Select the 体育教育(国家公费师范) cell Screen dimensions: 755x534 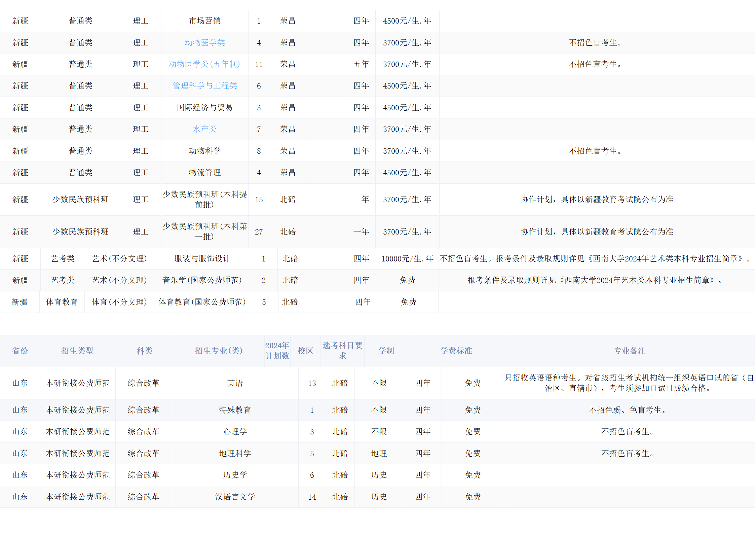[202, 302]
